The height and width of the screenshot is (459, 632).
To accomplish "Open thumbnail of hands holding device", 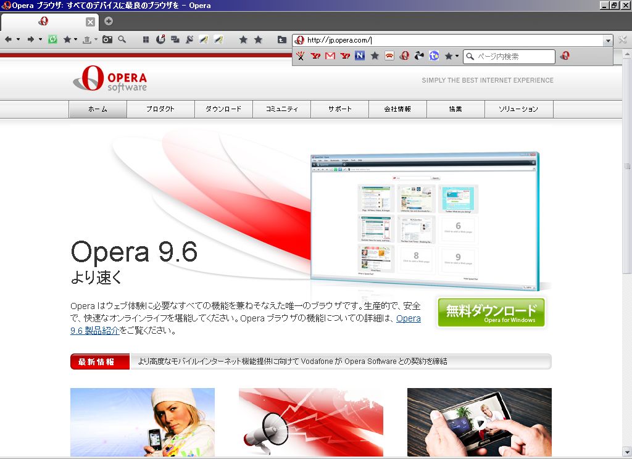I will click(x=479, y=422).
